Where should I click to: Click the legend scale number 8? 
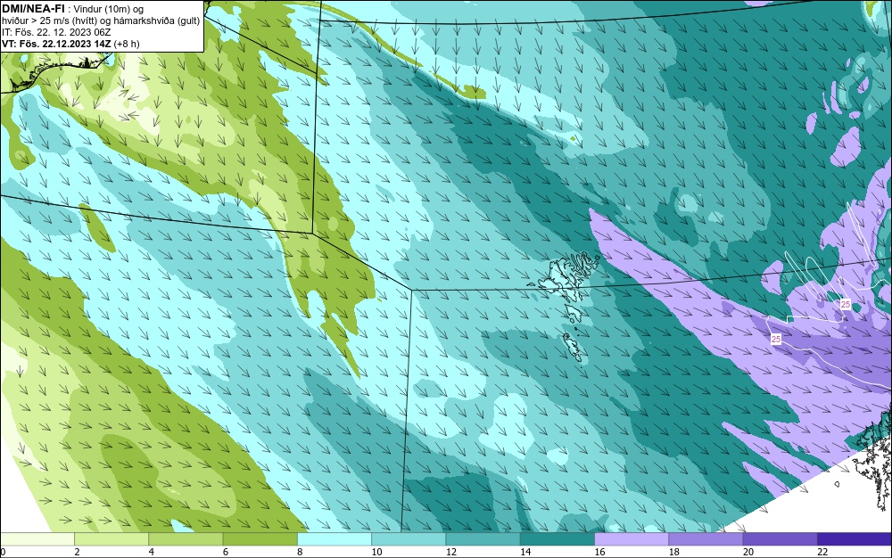tap(300, 552)
